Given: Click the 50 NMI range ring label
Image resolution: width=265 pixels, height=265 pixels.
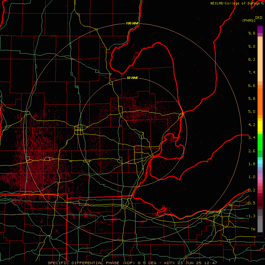Looking at the screenshot, I should point(132,78).
